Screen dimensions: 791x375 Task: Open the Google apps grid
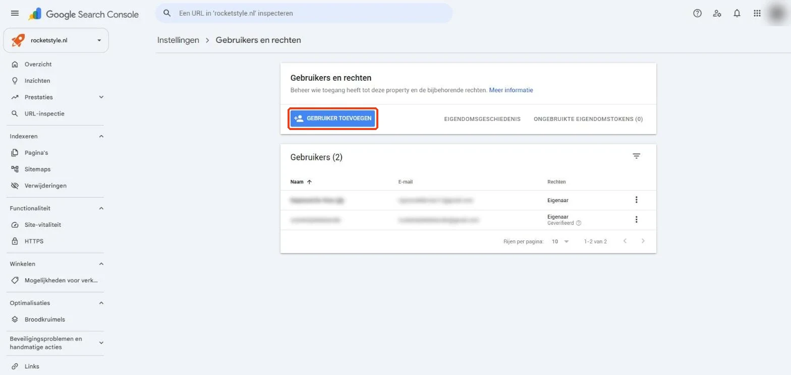757,14
